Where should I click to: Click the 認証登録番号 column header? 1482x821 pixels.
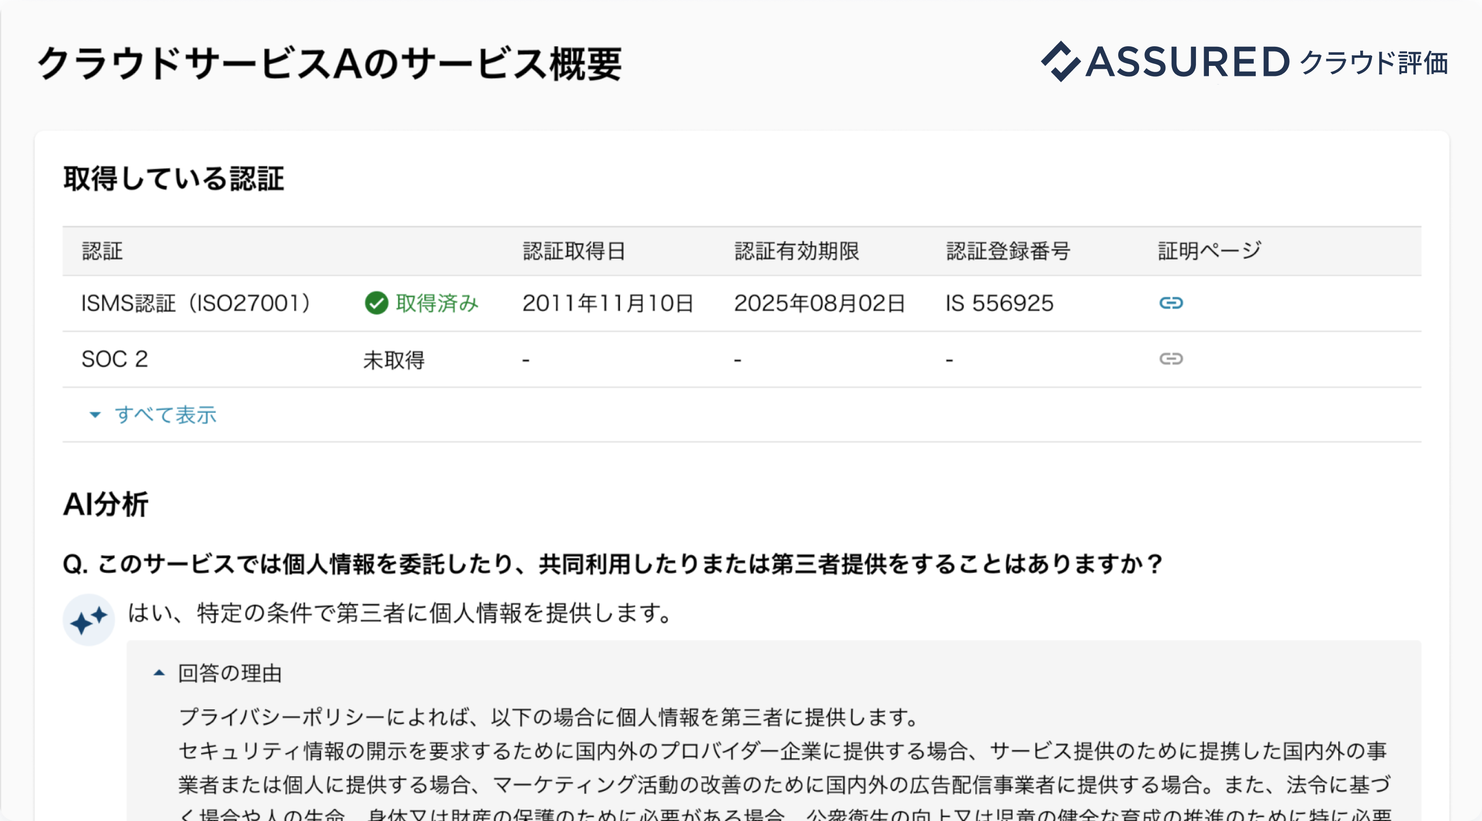click(1008, 252)
